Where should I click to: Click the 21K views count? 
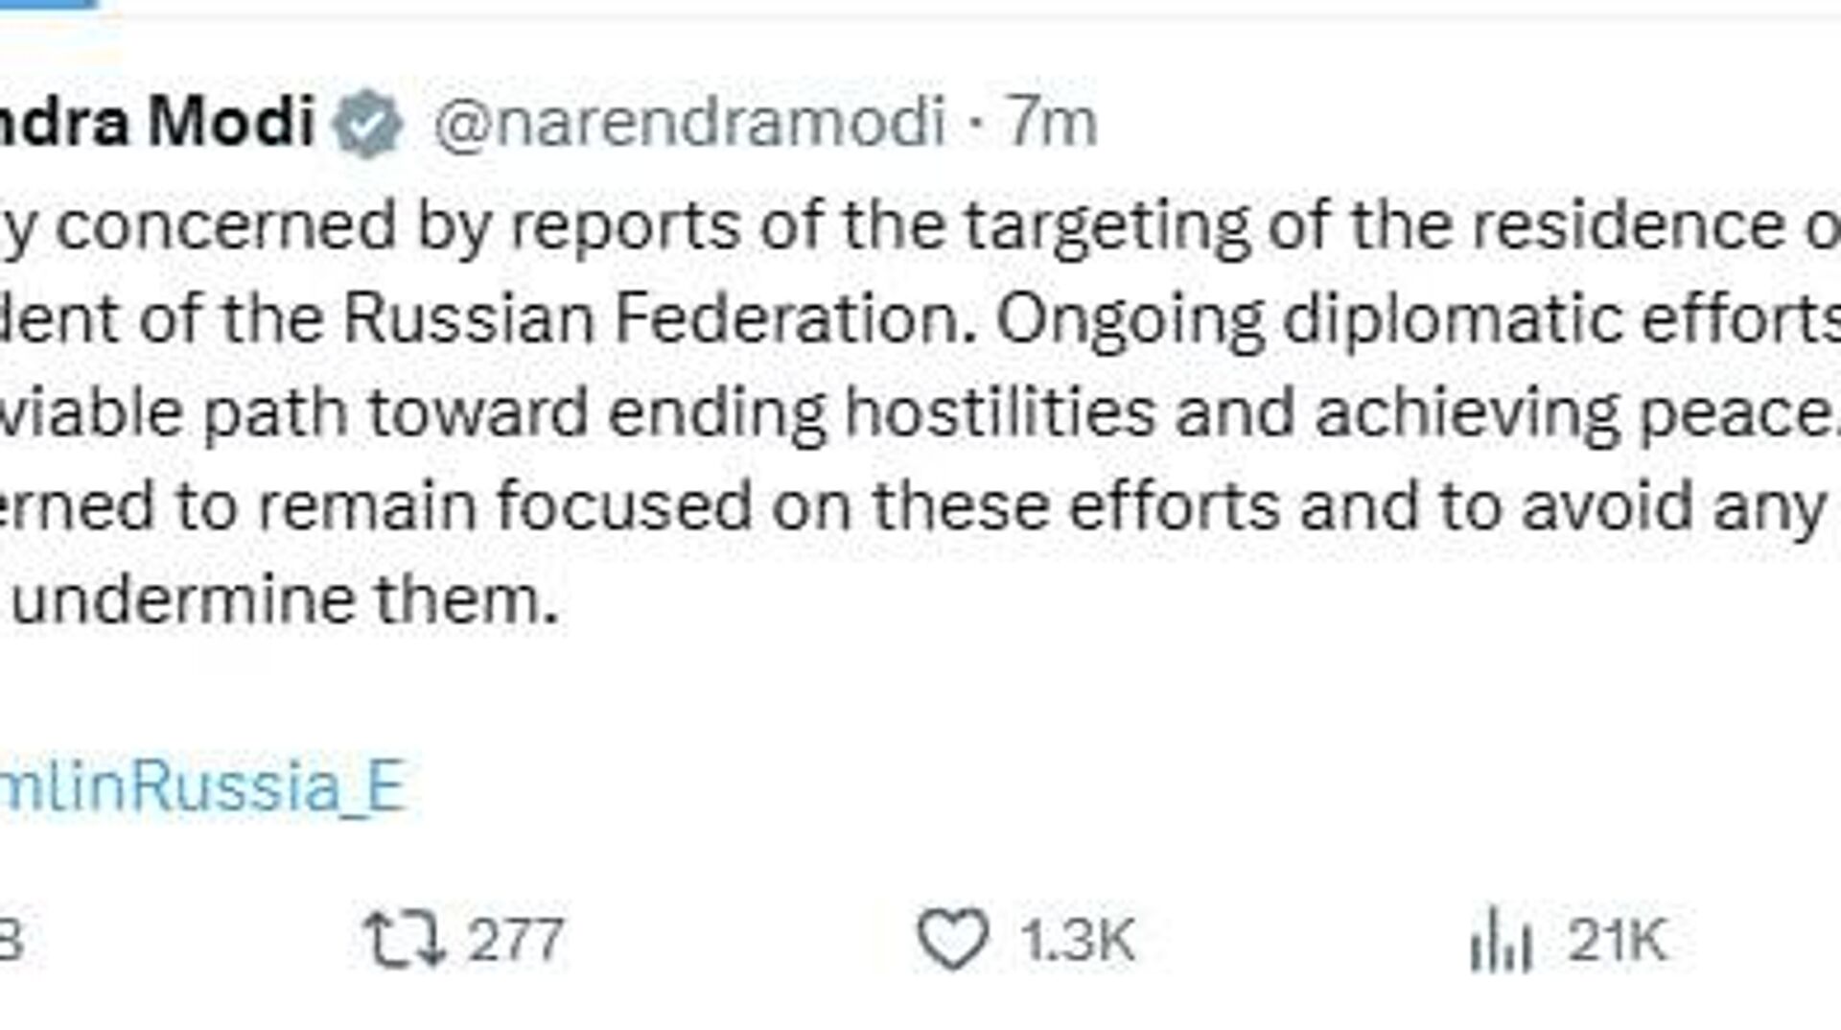(x=1618, y=939)
